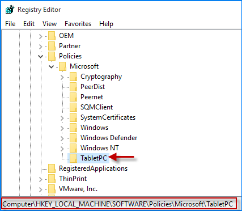Expand the VMware, Inc. key

41,189
